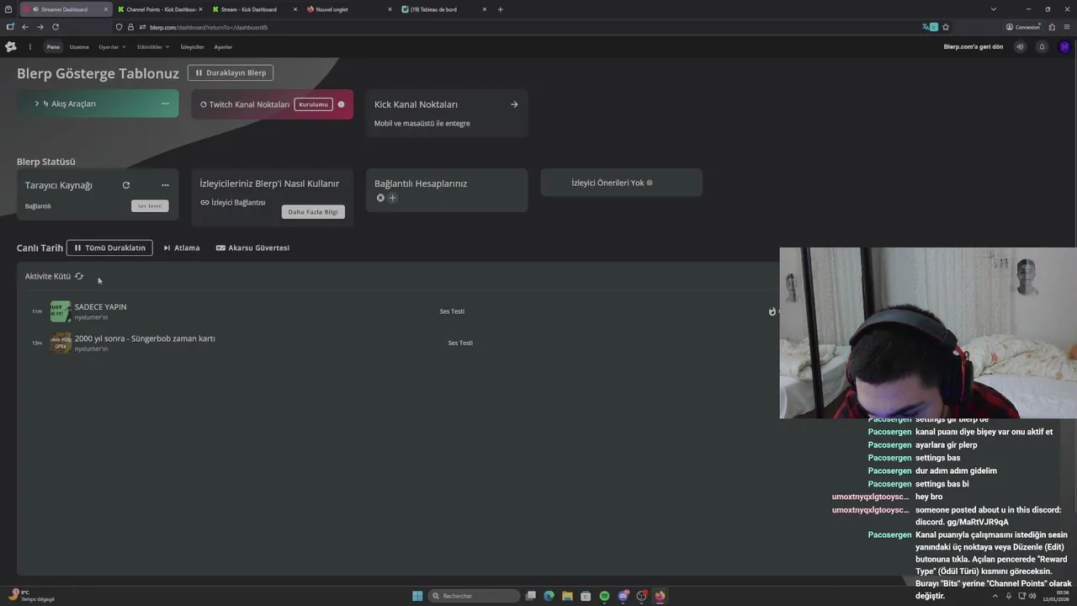This screenshot has height=606, width=1077.
Task: Open Microsoft Edge from the taskbar
Action: (x=549, y=596)
